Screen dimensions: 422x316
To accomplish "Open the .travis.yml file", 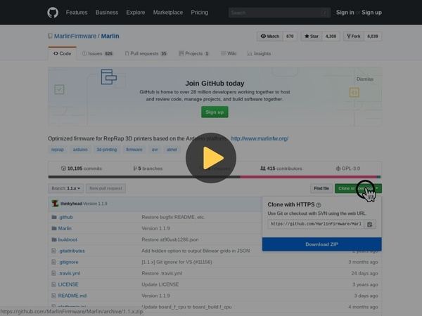I will pos(70,273).
